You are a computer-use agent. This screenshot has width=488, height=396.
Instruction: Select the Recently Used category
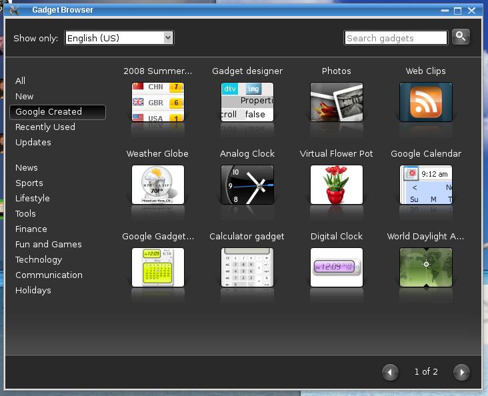pos(45,127)
